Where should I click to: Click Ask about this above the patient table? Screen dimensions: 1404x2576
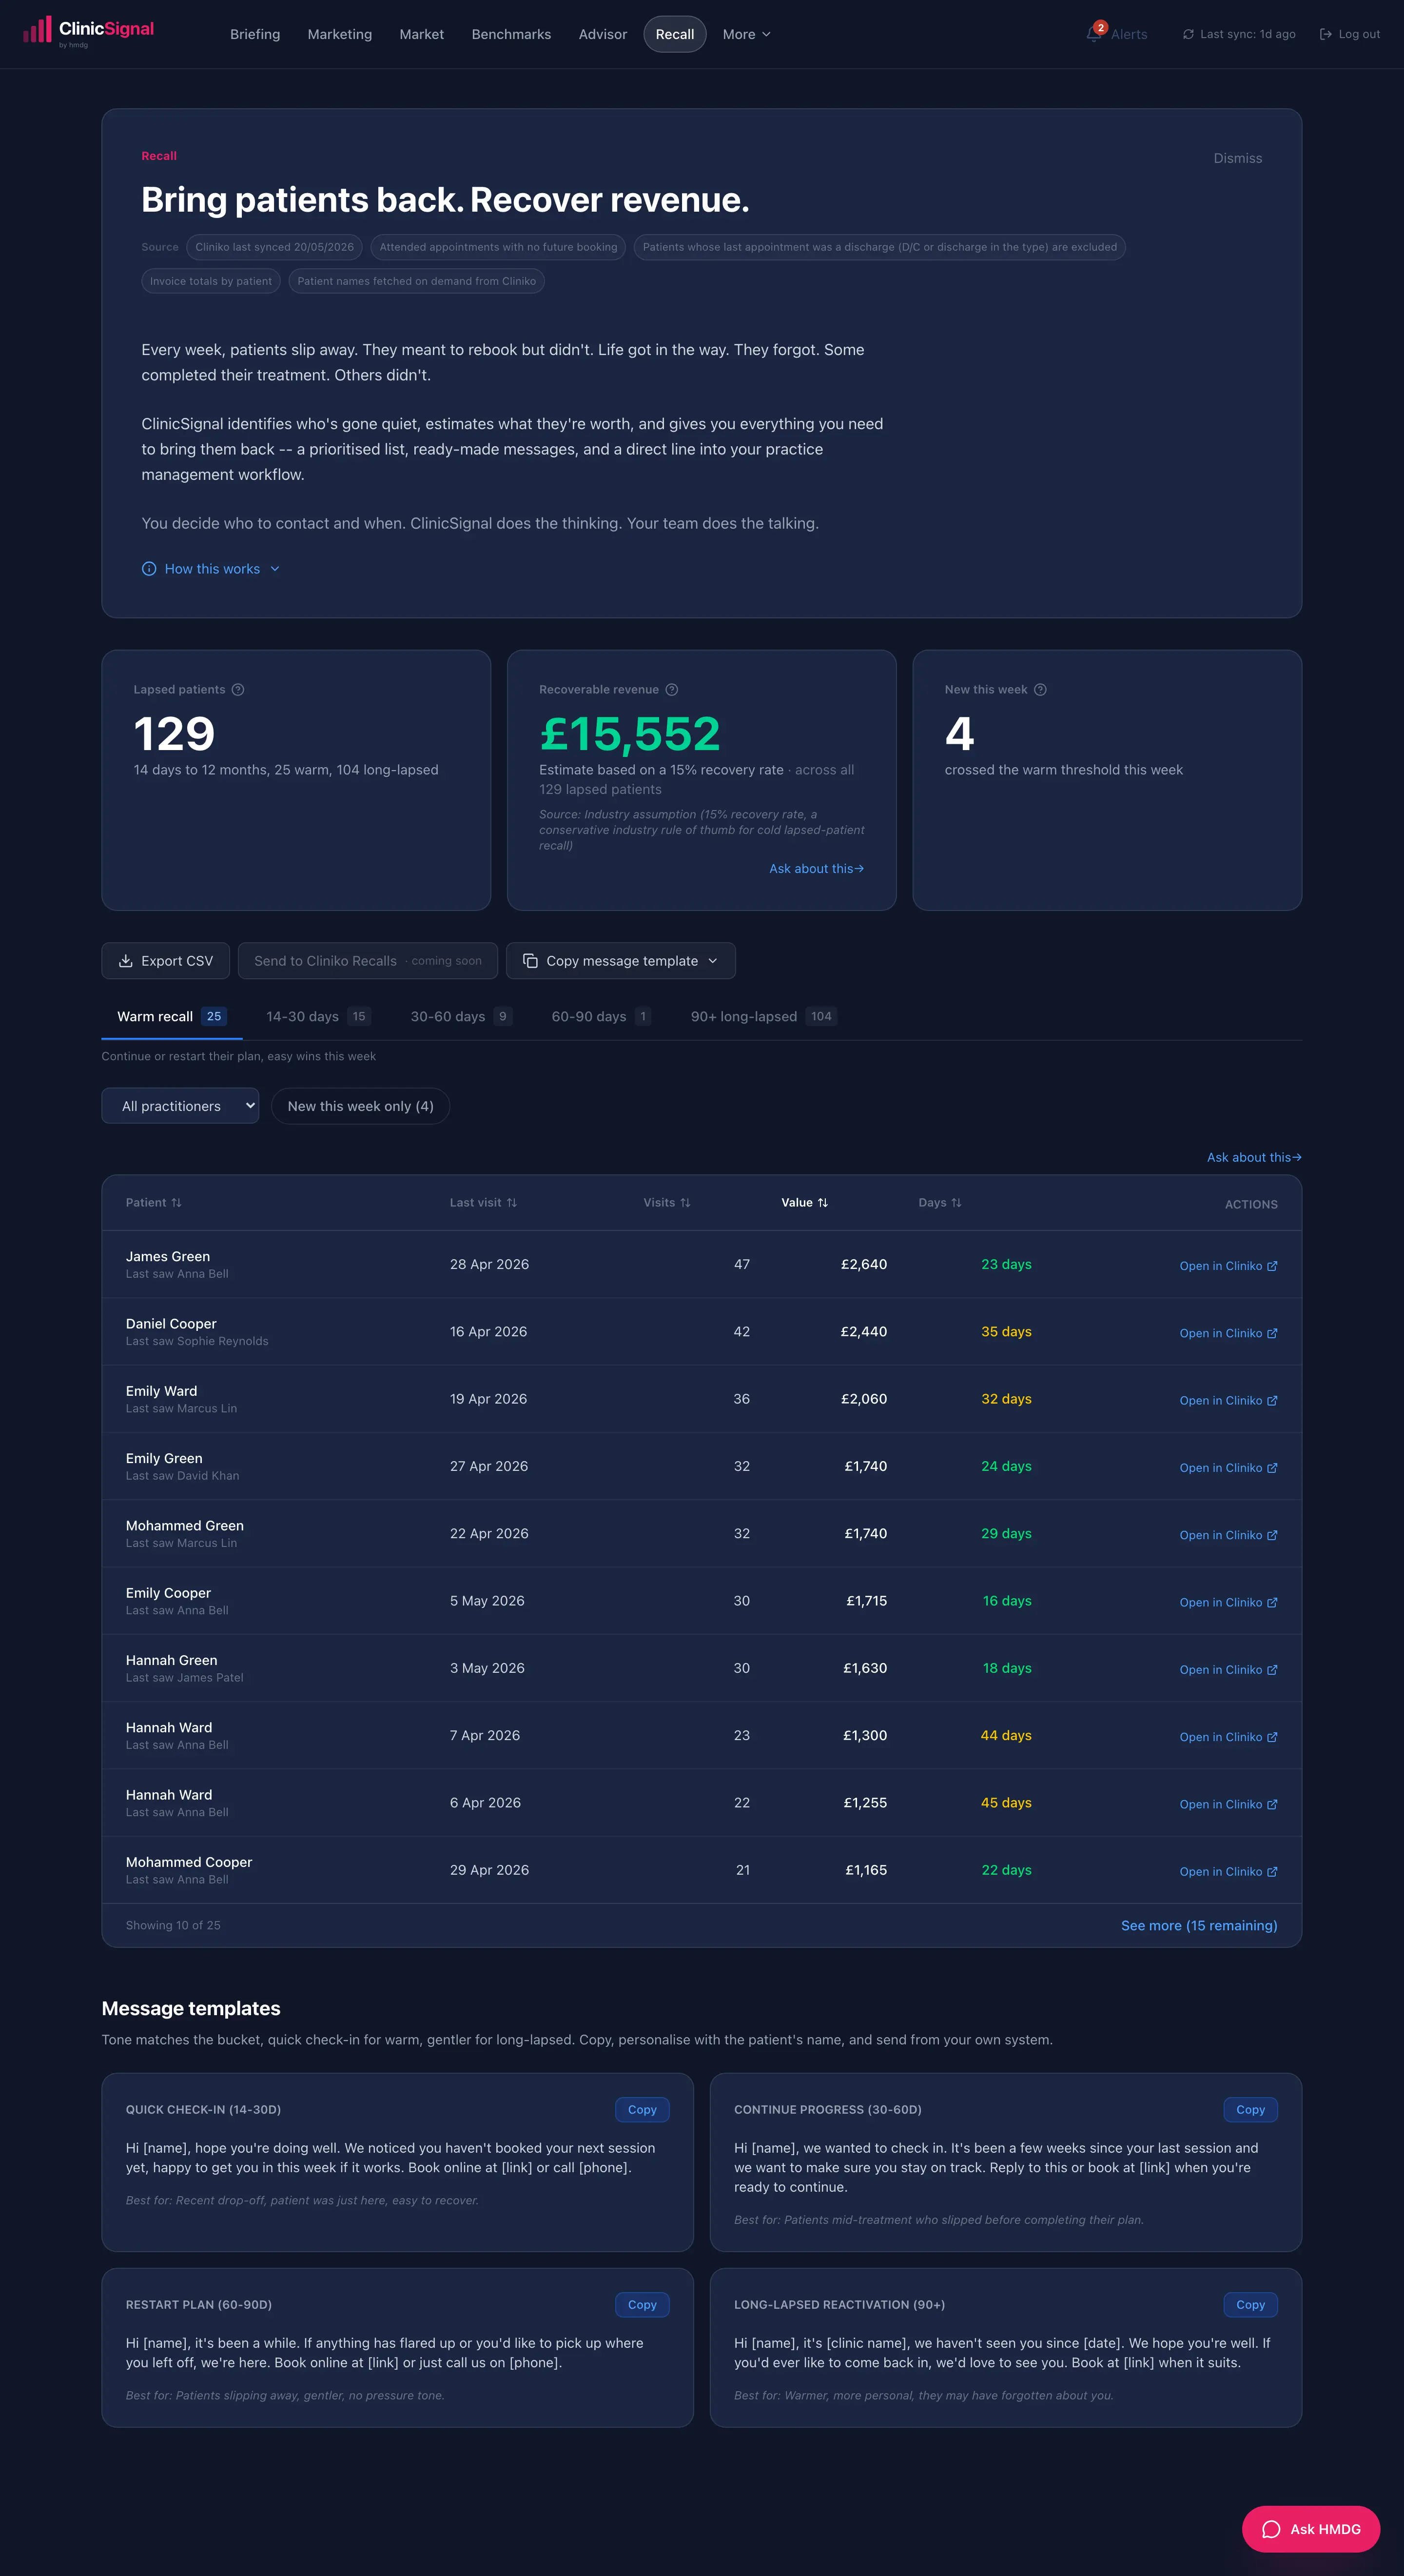[1254, 1157]
